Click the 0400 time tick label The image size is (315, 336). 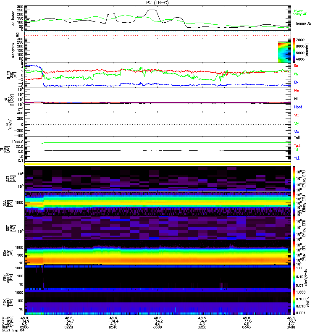click(x=291, y=327)
